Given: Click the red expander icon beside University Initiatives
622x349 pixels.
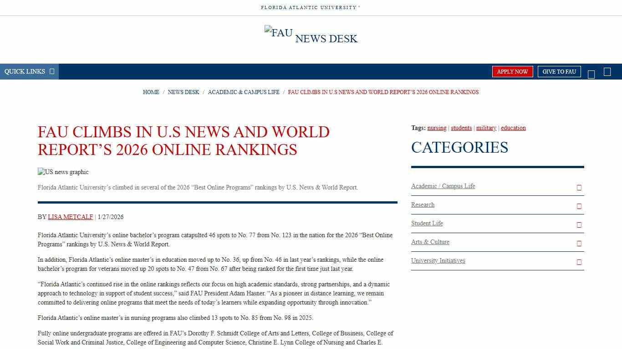Looking at the screenshot, I should click(579, 262).
